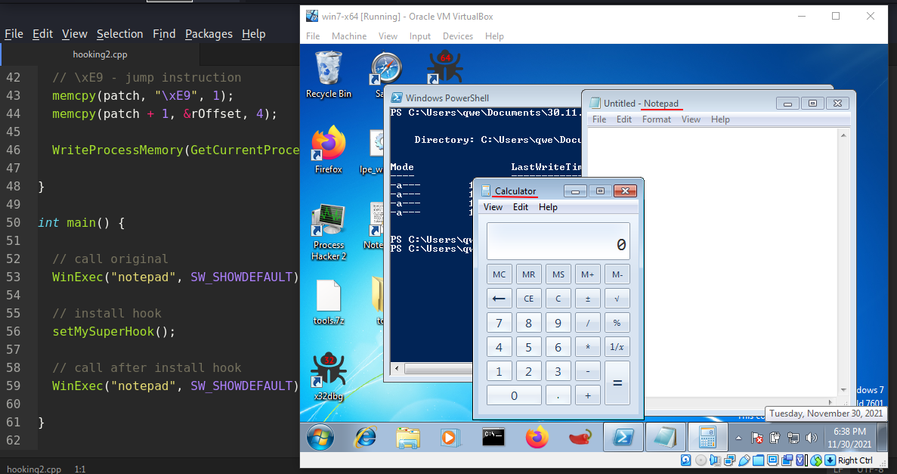Viewport: 897px width, 474px height.
Task: Click the plus button in Calculator
Action: (x=587, y=395)
